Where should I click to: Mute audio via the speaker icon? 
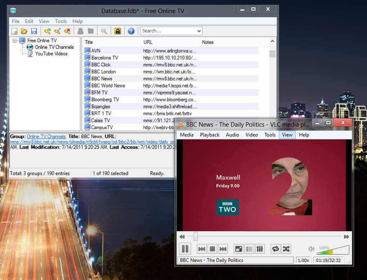(312, 249)
